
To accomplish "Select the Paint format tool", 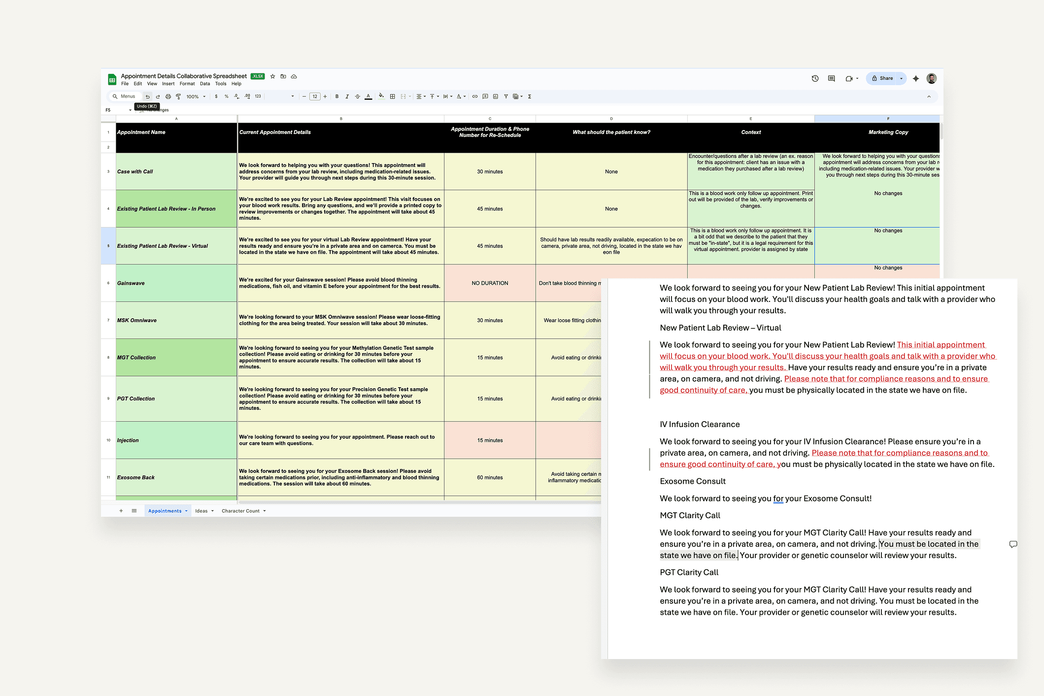I will coord(178,97).
